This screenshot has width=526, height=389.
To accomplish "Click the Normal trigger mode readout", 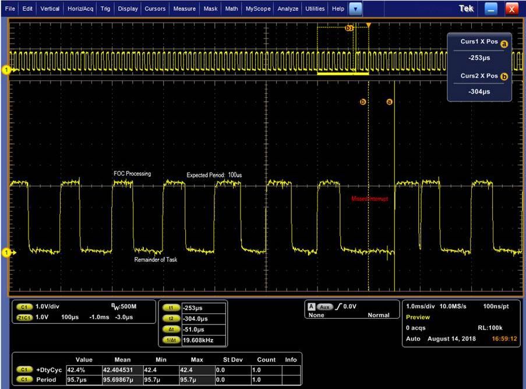I will click(x=379, y=315).
